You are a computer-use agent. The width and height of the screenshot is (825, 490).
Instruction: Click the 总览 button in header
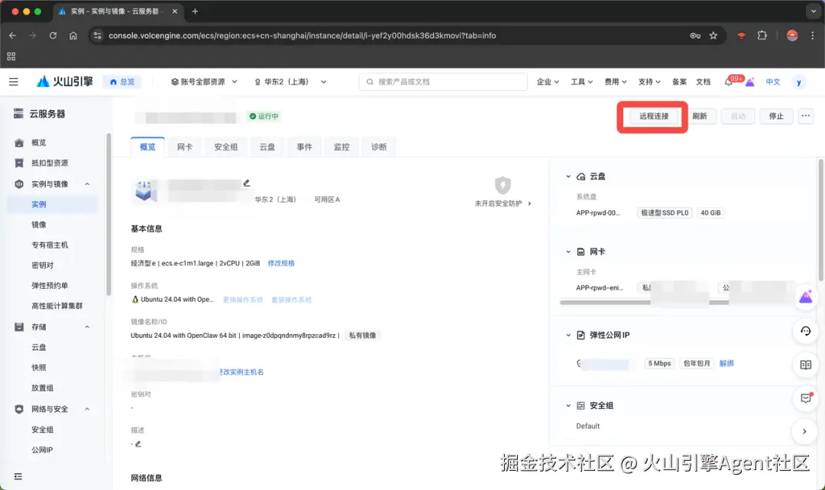[x=122, y=82]
